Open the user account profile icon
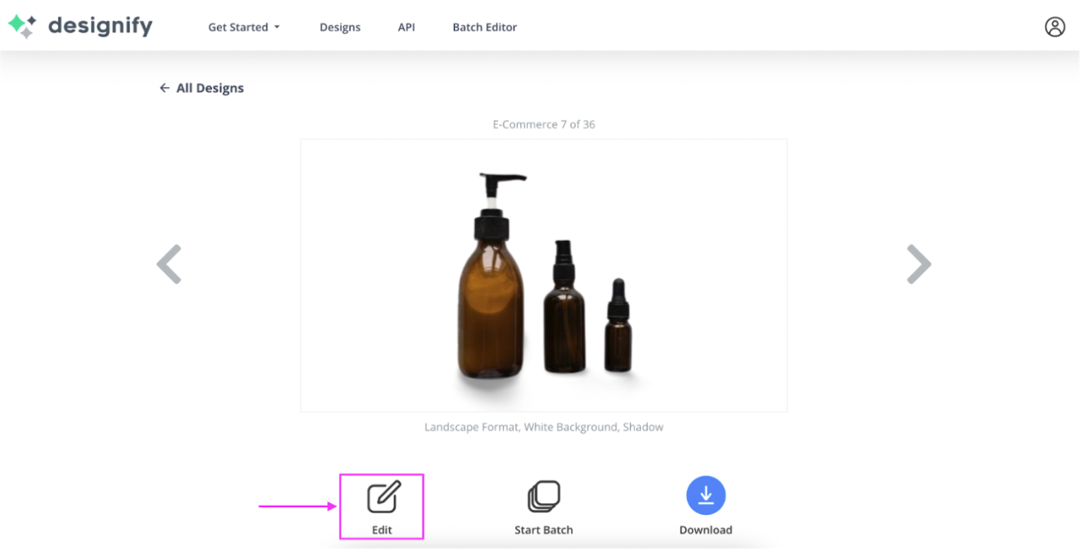Viewport: 1084px width, 549px height. [1054, 27]
